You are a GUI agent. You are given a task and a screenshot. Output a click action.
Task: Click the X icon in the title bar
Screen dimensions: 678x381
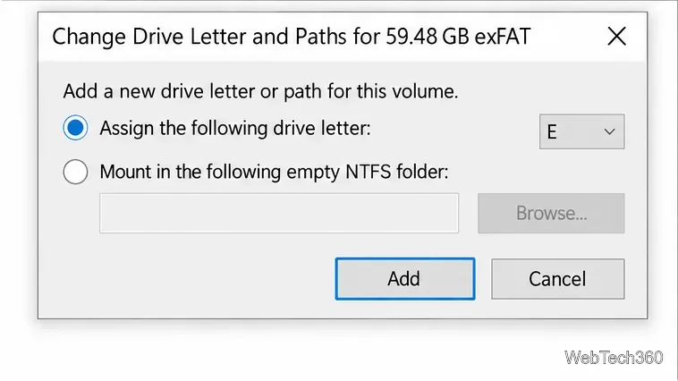[616, 36]
